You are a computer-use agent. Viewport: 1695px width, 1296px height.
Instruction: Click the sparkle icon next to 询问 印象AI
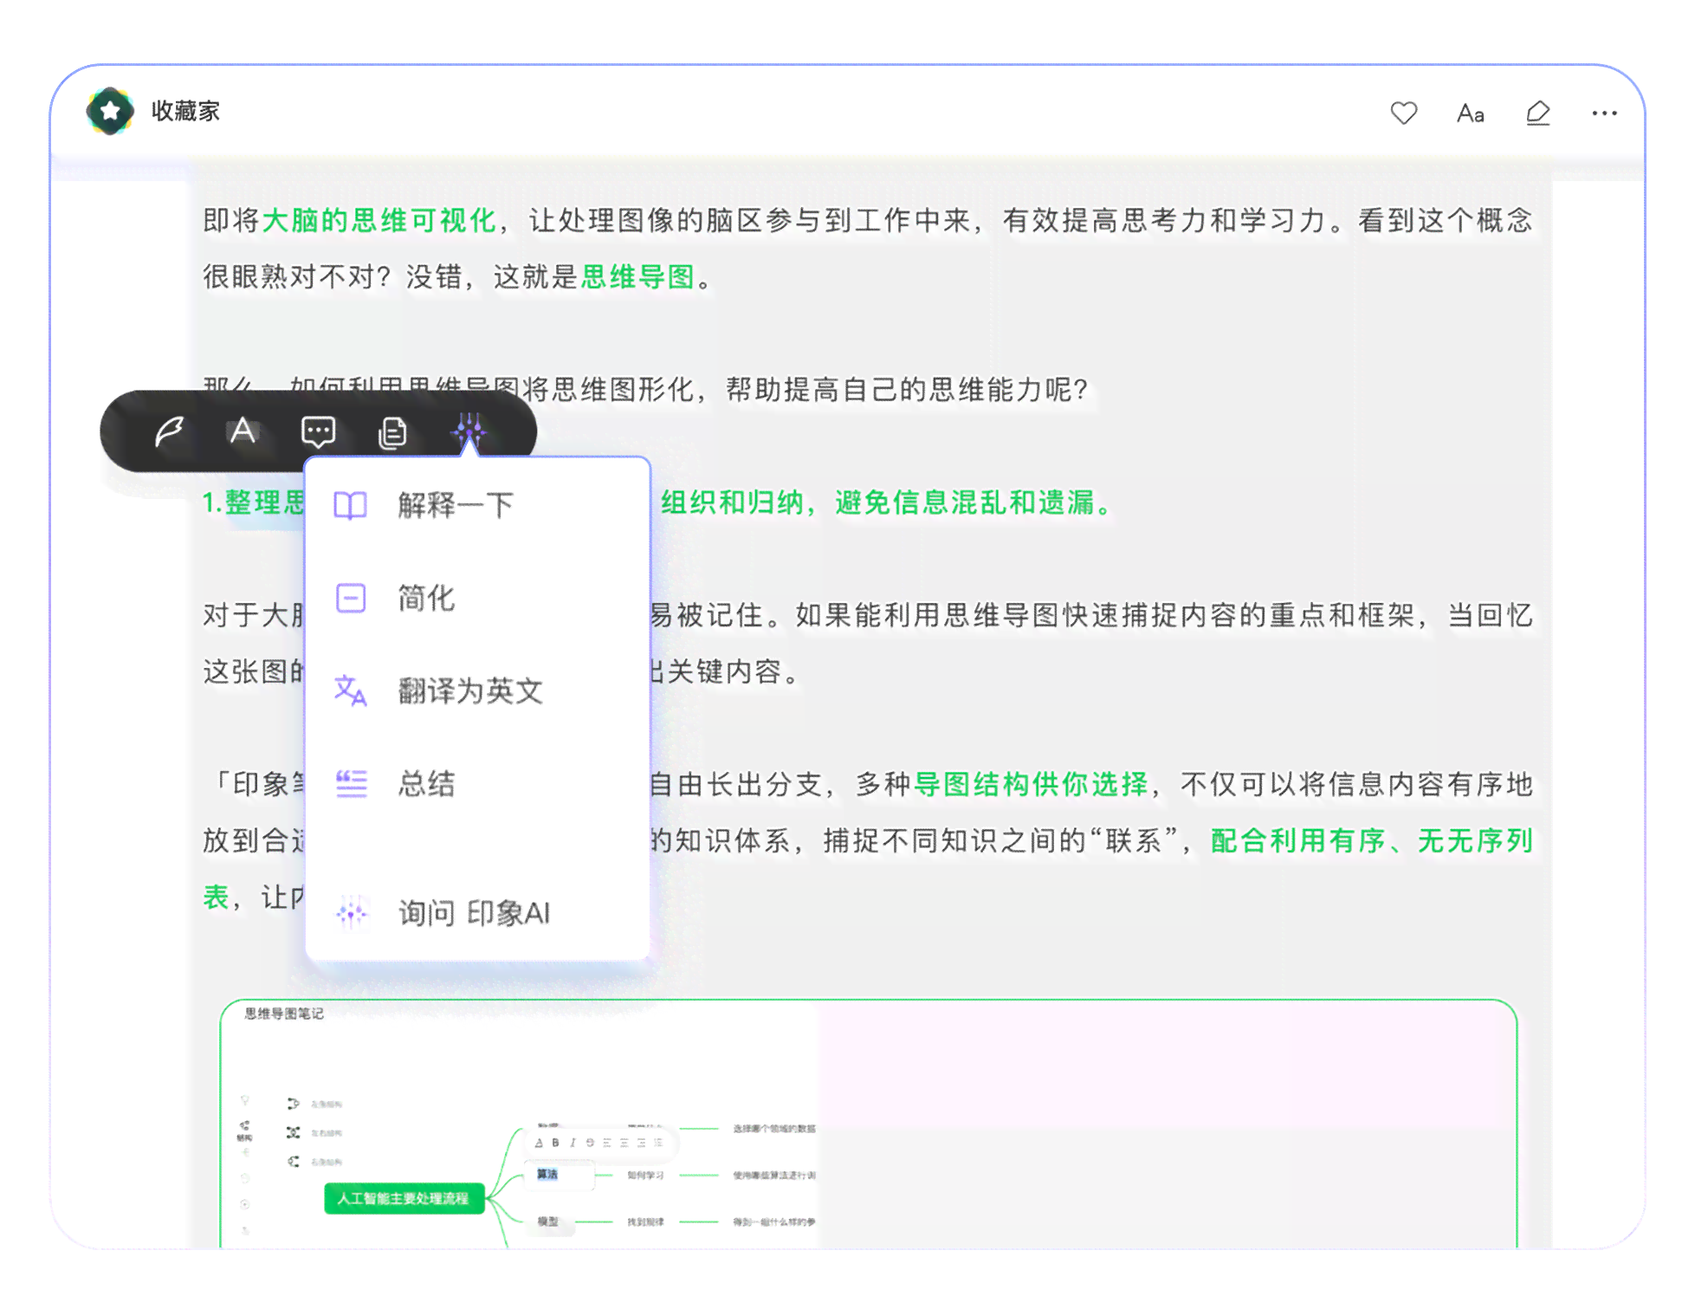[351, 913]
